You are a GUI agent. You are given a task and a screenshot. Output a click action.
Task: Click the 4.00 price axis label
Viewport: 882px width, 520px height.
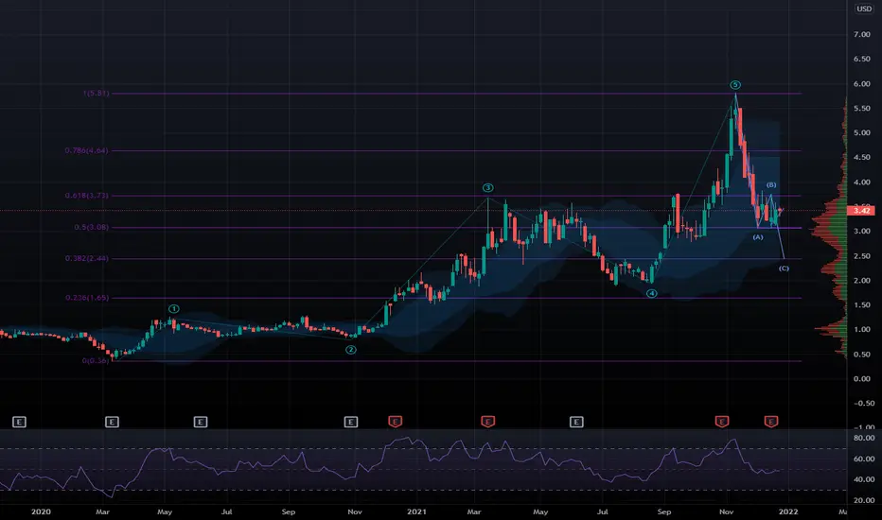(861, 182)
